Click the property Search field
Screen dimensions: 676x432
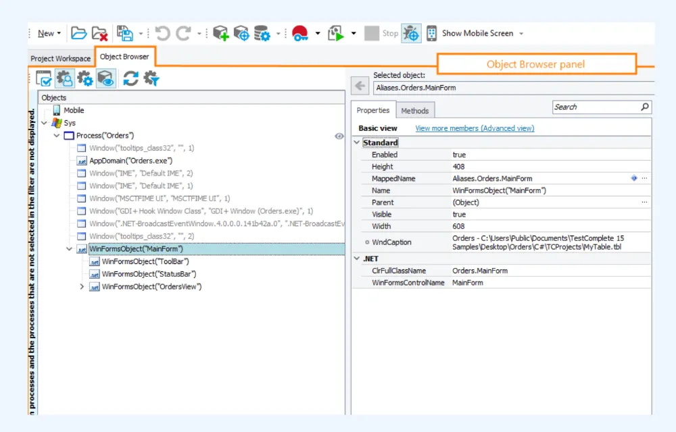(x=595, y=107)
